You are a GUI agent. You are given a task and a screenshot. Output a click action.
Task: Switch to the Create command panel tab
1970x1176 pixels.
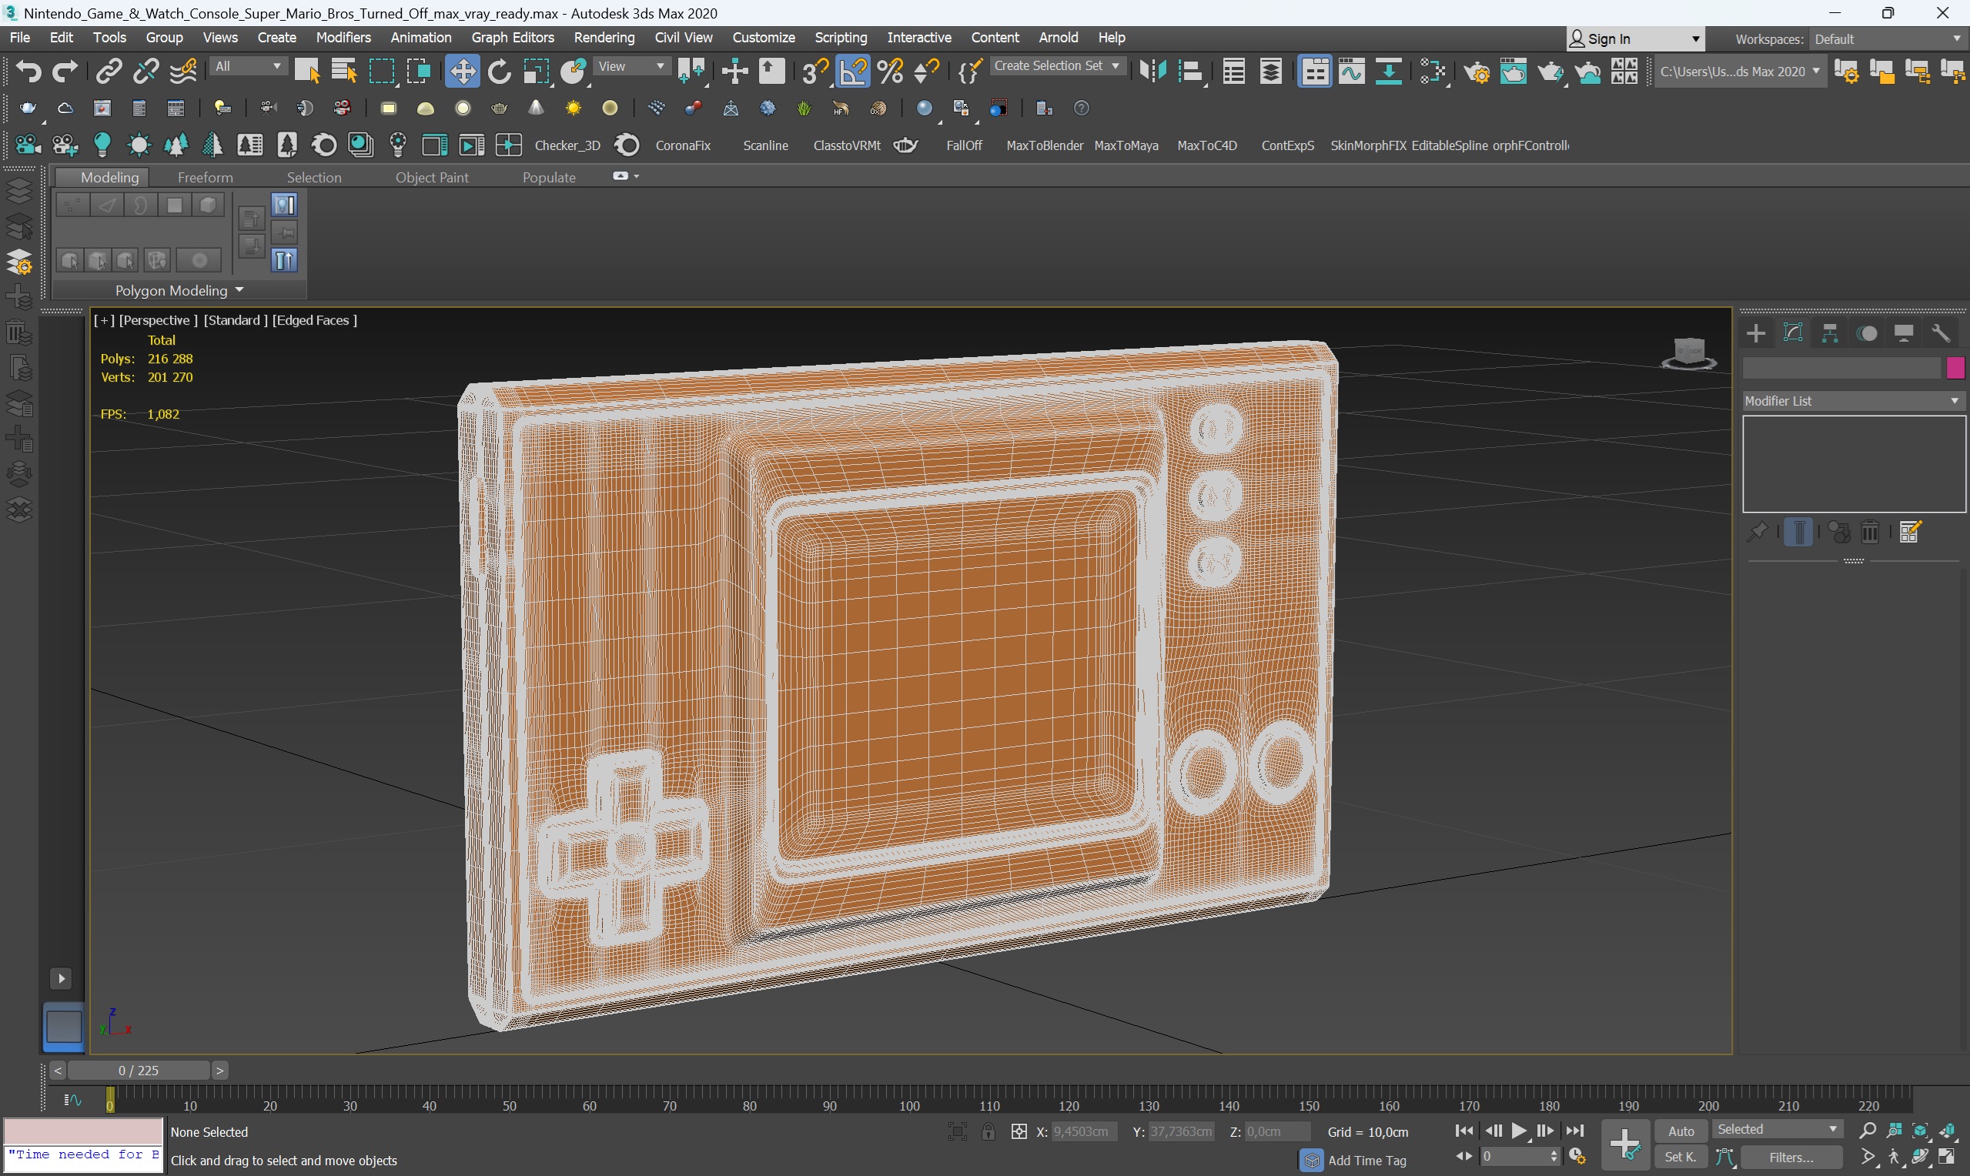coord(1756,333)
